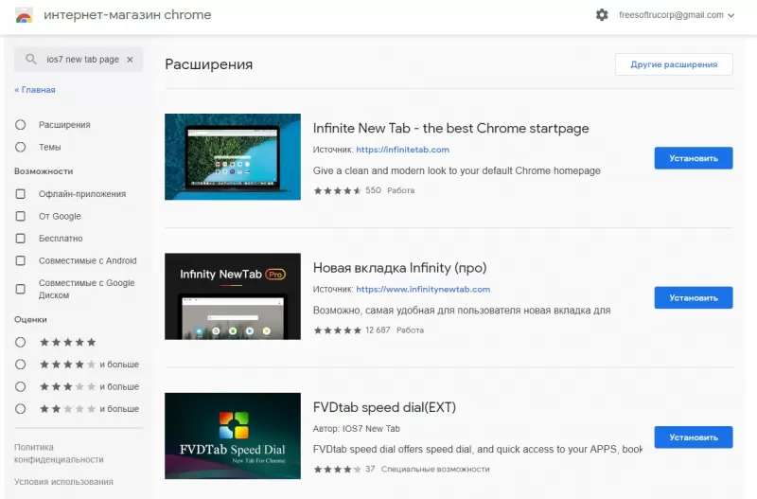The image size is (757, 499).
Task: Select the Расширения radio button
Action: pyautogui.click(x=20, y=125)
